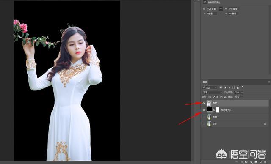The height and width of the screenshot is (164, 271).
Task: Open the Layers panel flyout menu
Action: click(269, 82)
